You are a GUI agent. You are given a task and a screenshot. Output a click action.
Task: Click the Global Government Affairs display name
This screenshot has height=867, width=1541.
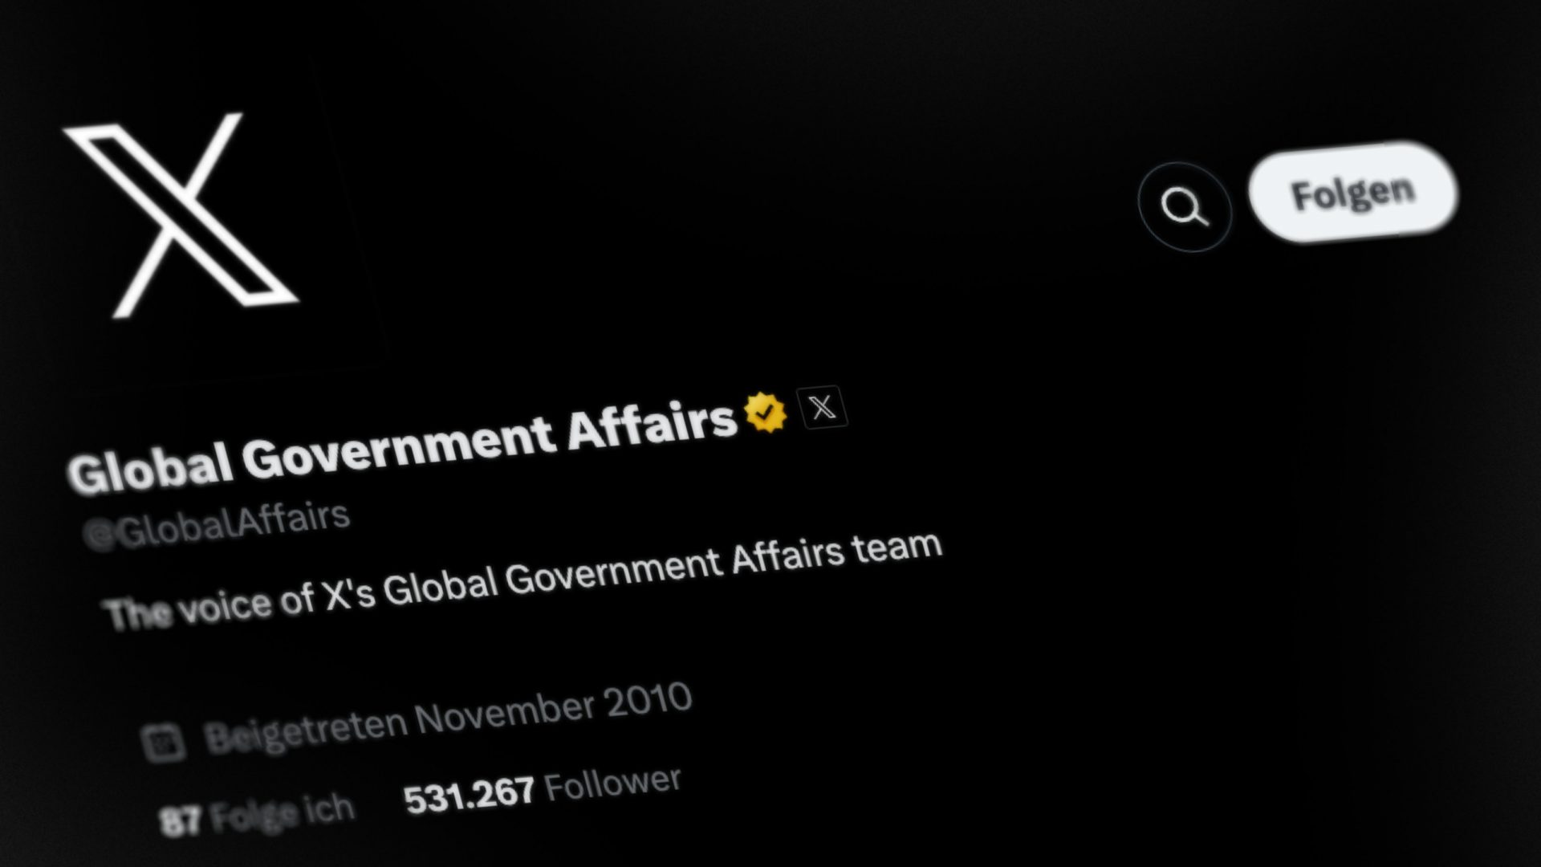point(401,446)
